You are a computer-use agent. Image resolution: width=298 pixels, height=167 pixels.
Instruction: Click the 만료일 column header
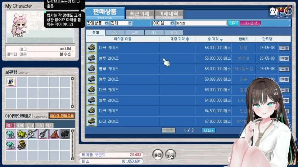[267, 39]
